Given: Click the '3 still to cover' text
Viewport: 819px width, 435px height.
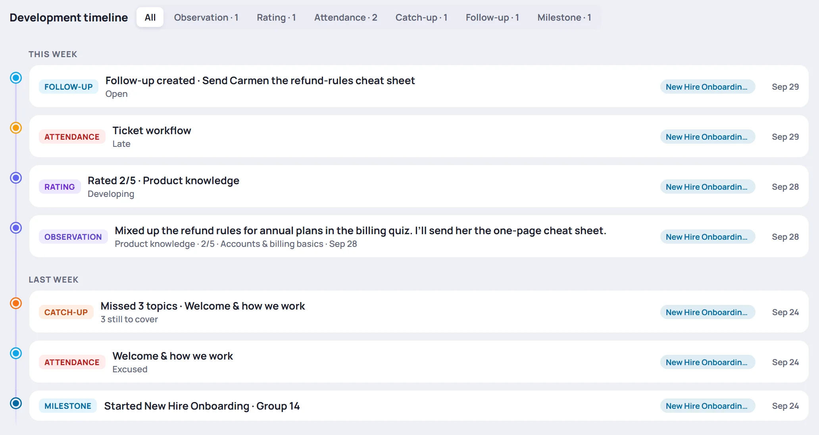Looking at the screenshot, I should pyautogui.click(x=129, y=320).
